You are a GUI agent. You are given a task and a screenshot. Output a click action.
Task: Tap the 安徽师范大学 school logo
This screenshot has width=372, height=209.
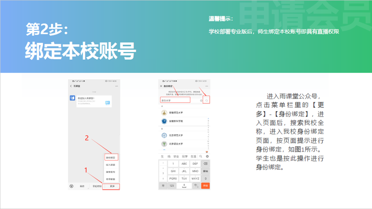pos(164,113)
